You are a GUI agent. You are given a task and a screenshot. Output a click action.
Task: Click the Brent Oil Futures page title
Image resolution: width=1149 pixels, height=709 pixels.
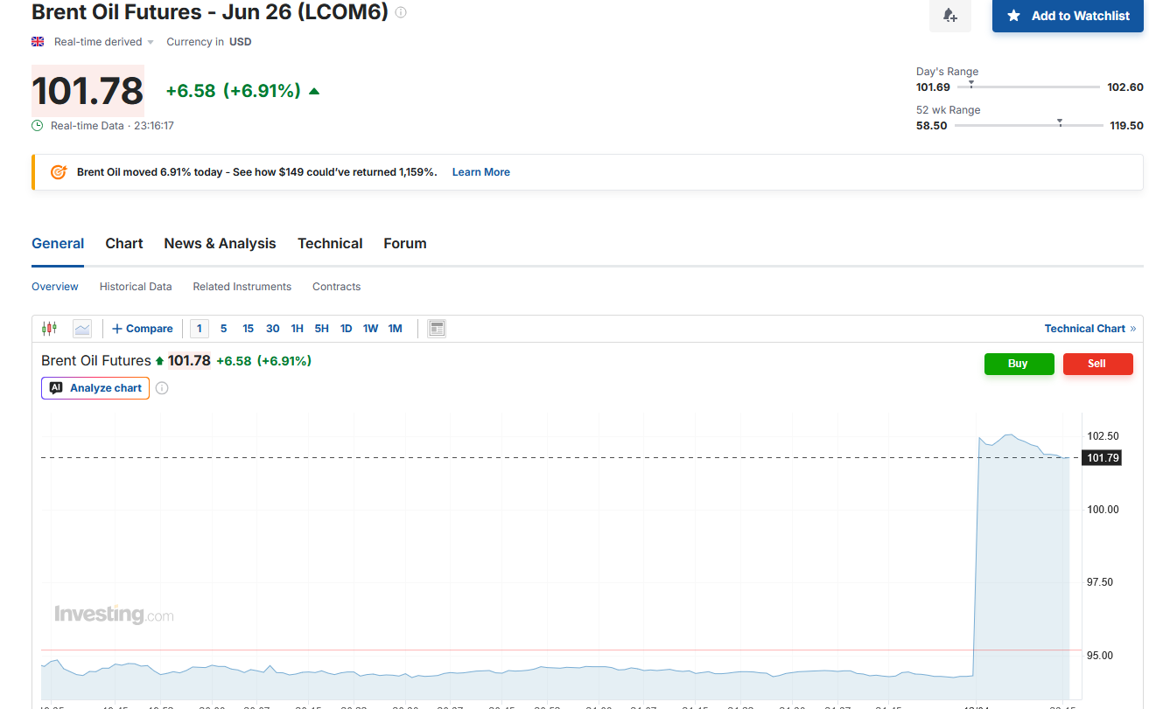point(210,13)
